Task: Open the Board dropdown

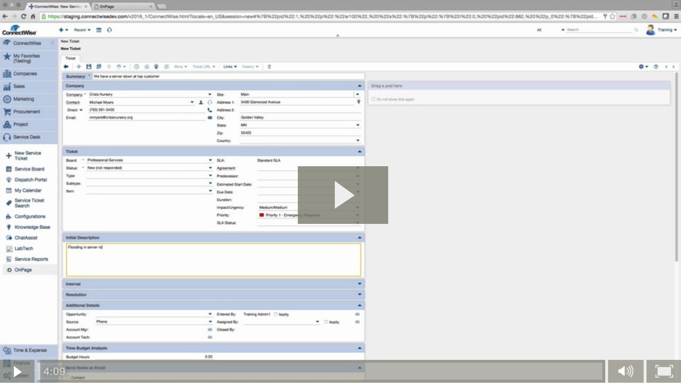Action: (x=210, y=160)
